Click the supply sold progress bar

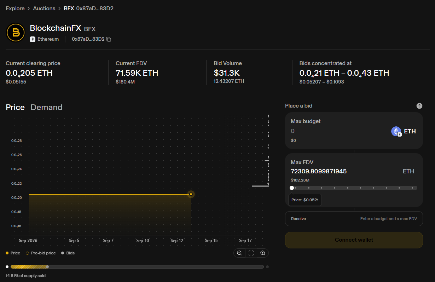point(137,267)
